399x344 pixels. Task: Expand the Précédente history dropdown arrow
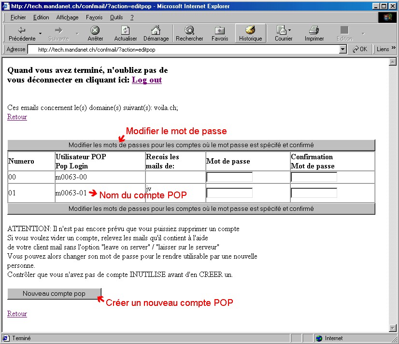(x=41, y=33)
